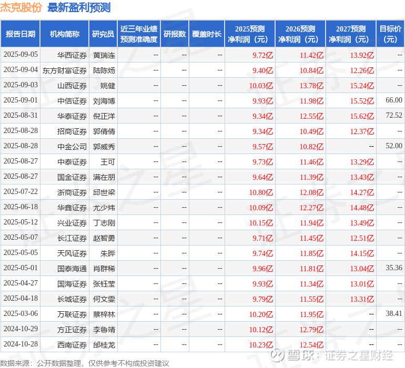Click target price 52.00
405x368 pixels.
tap(394, 146)
